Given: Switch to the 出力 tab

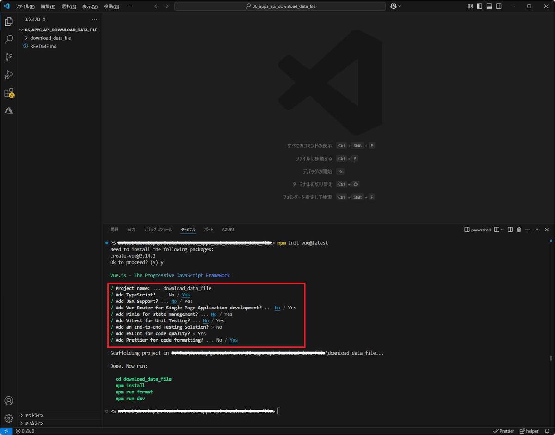Looking at the screenshot, I should click(130, 230).
